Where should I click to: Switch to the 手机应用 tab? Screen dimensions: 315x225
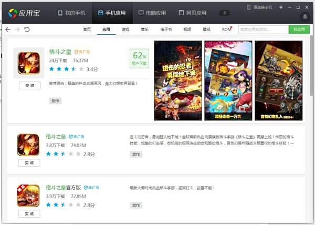coord(112,13)
